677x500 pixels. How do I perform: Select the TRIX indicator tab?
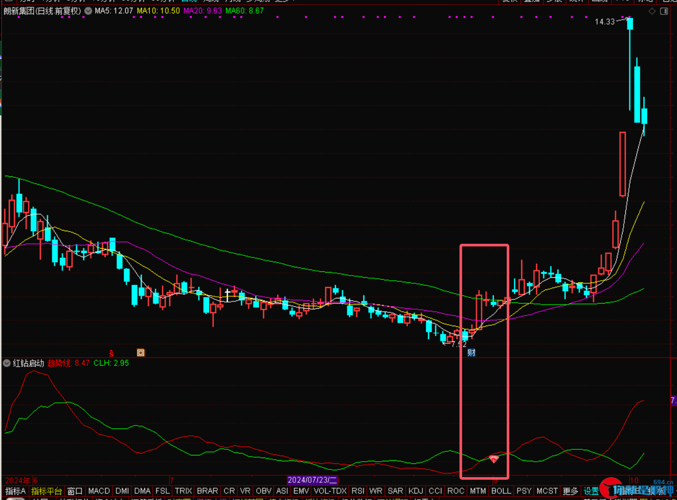point(183,491)
